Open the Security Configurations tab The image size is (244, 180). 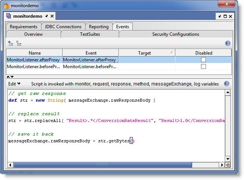point(176,34)
